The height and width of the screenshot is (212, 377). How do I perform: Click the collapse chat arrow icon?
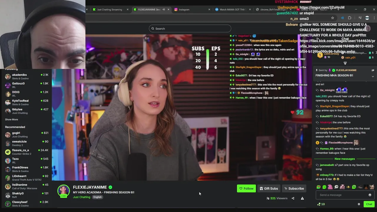click(318, 39)
